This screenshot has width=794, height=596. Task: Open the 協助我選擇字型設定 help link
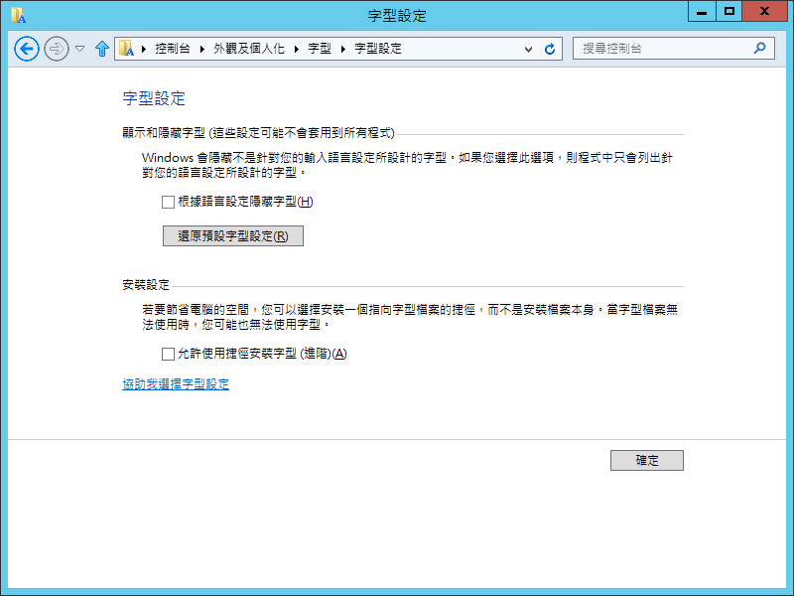pyautogui.click(x=176, y=384)
